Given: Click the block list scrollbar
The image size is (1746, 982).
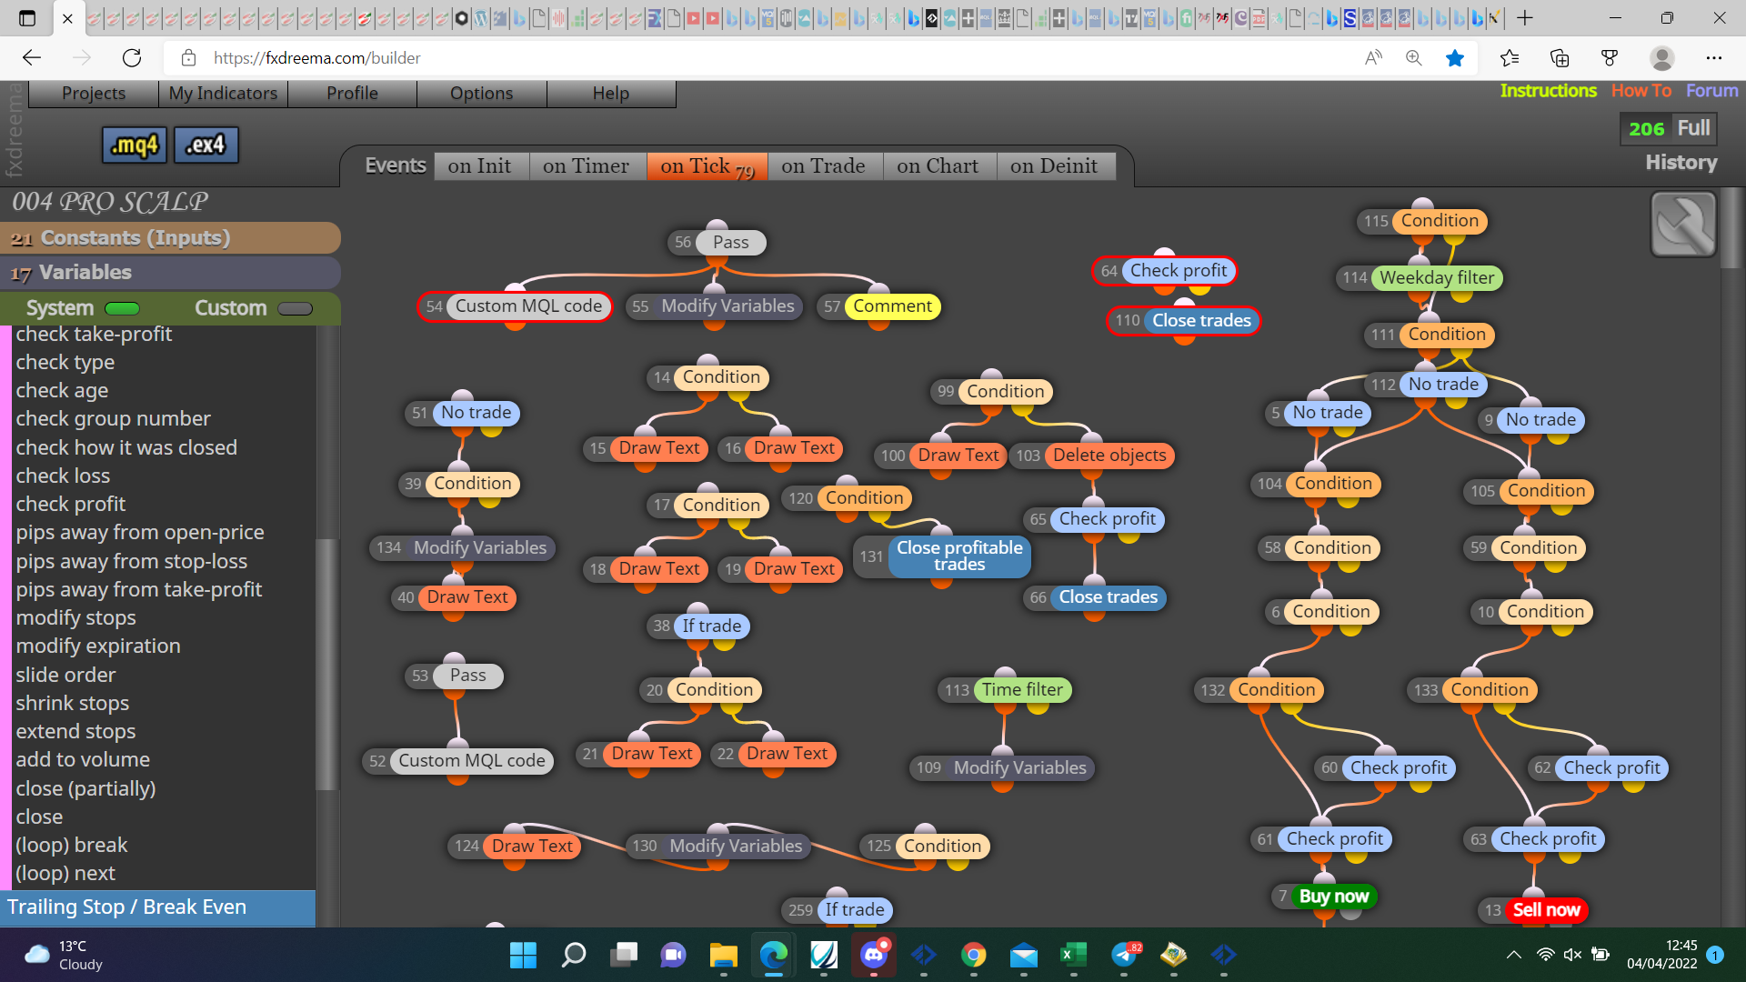Looking at the screenshot, I should (326, 664).
